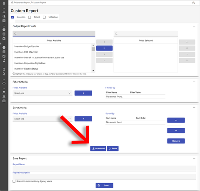The image size is (200, 191).
Task: Collapse the Sort Criteria panel
Action: tap(194, 108)
